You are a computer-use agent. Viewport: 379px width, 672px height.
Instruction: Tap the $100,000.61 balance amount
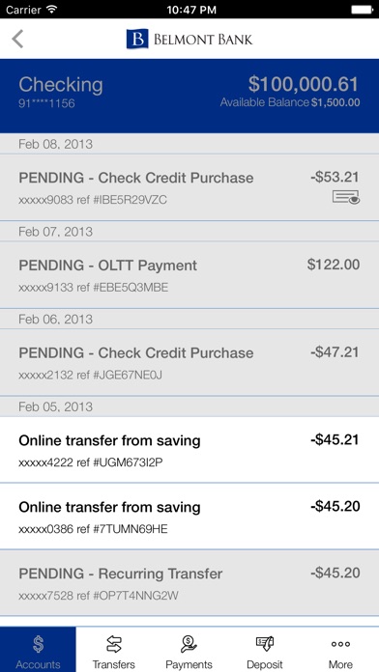pos(303,84)
